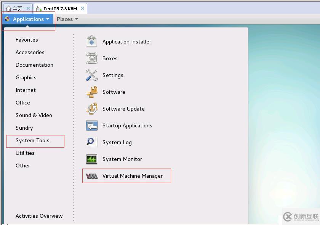Screen dimensions: 320x225
Task: Click the Applications menu logo icon
Action: pyautogui.click(x=7, y=19)
